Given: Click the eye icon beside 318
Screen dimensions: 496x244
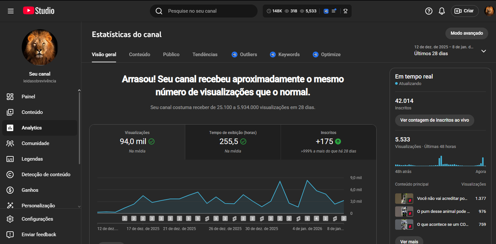Looking at the screenshot, I should [x=287, y=11].
